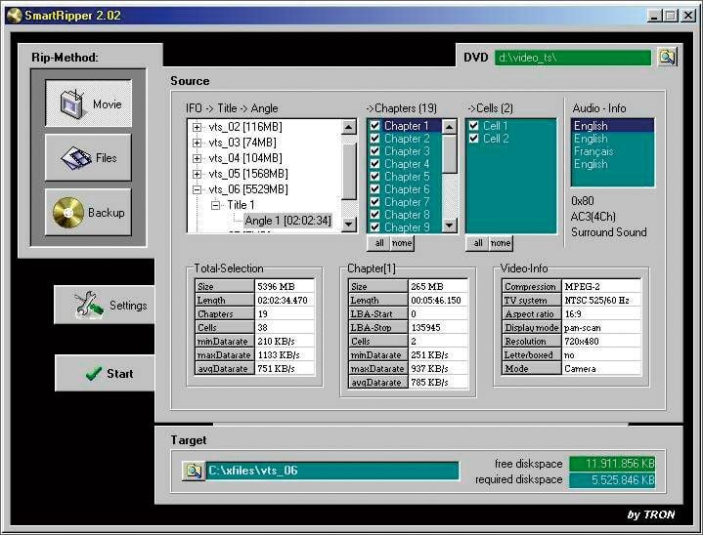Select the Français audio track
703x535 pixels.
tap(612, 151)
